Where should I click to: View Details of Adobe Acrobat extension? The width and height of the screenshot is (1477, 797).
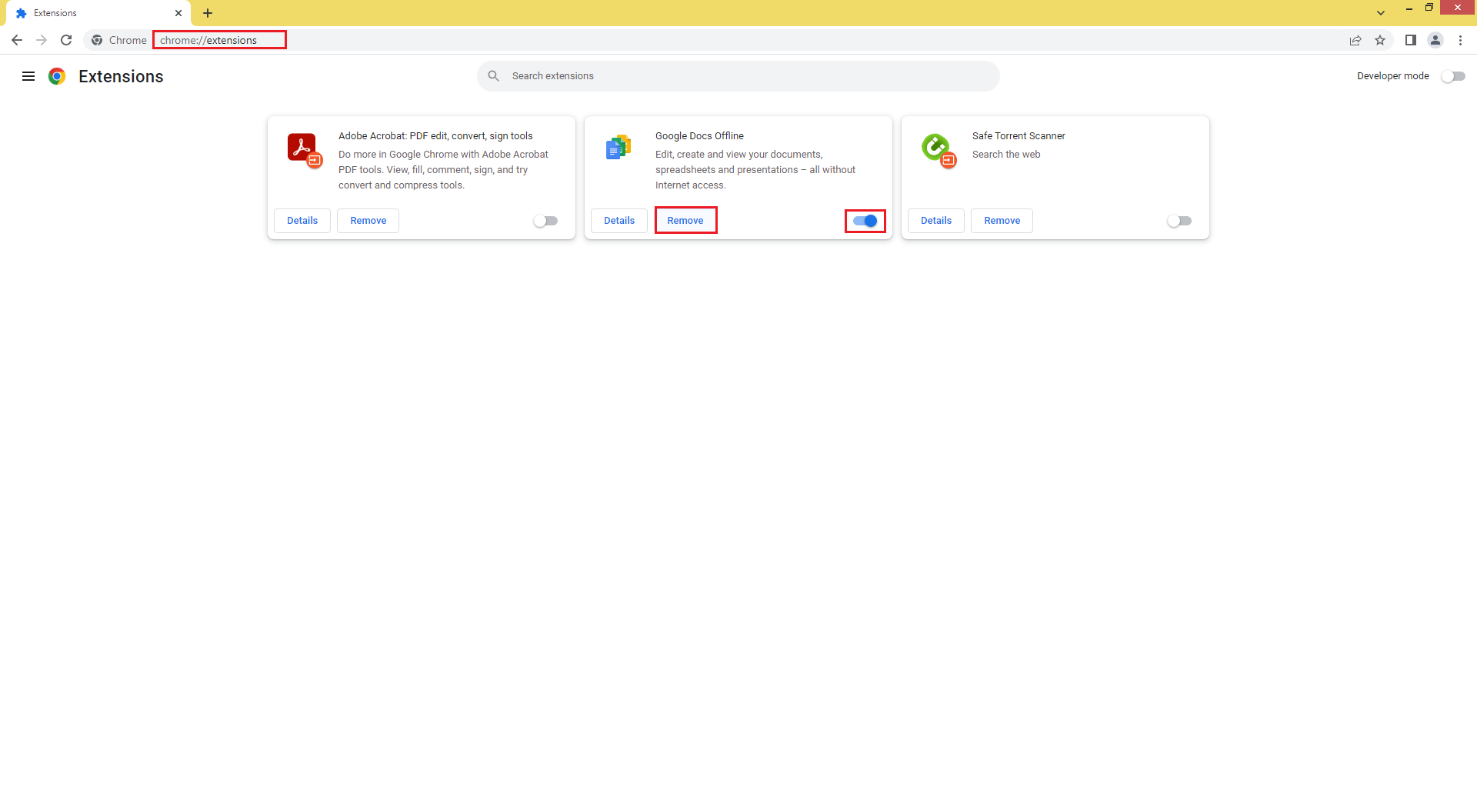pyautogui.click(x=302, y=220)
